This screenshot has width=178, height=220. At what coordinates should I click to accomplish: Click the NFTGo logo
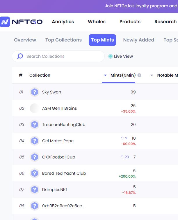pos(21,22)
